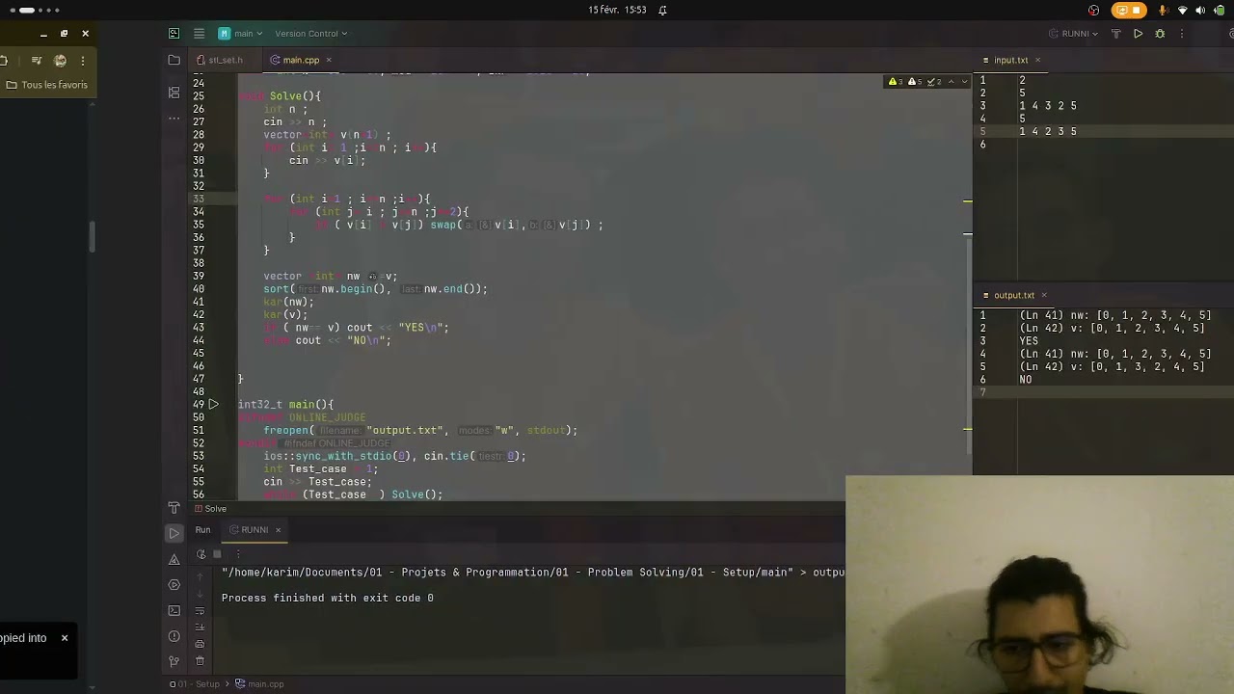The image size is (1234, 694).
Task: Click line 33 for-loop in editor
Action: pyautogui.click(x=347, y=199)
